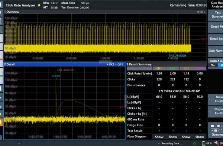Click the green network status icon
Image resolution: width=223 pixels, height=146 pixels.
(x=195, y=143)
